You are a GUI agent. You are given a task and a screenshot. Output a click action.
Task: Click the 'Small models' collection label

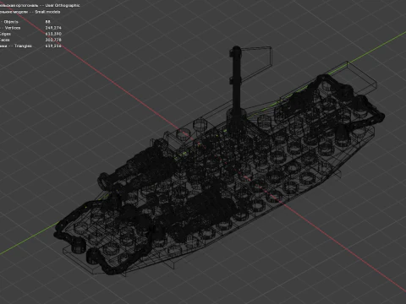click(x=47, y=12)
